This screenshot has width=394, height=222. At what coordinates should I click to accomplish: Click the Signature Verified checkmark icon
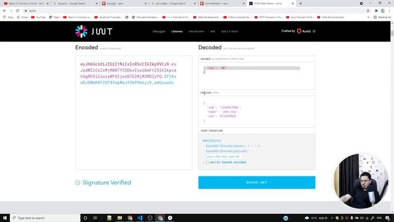pos(78,183)
